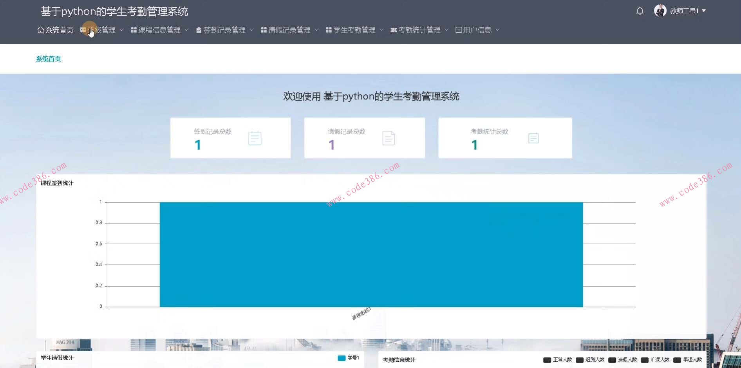
Task: Click the system title 基于python的学生考勤管理系统
Action: [x=114, y=11]
